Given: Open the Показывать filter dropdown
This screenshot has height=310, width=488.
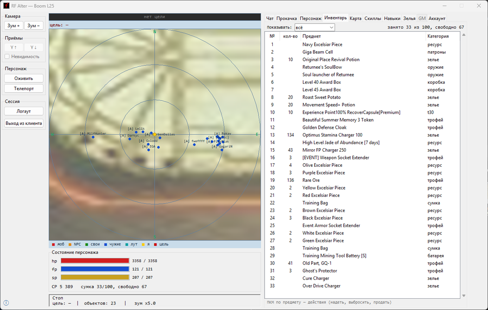Looking at the screenshot, I should (x=315, y=27).
